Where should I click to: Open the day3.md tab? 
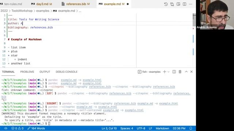click(41, 4)
